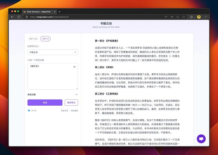Viewport: 218px width, 155px height.
Task: Click the diamond credits icon
Action: point(29,111)
